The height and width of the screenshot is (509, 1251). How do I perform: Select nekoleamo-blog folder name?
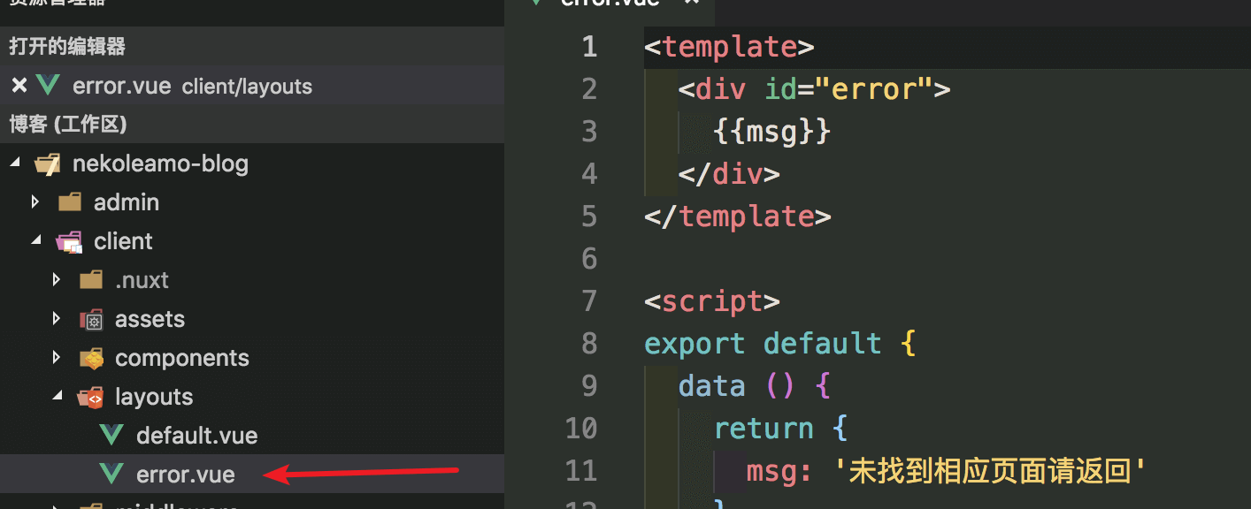click(x=160, y=164)
